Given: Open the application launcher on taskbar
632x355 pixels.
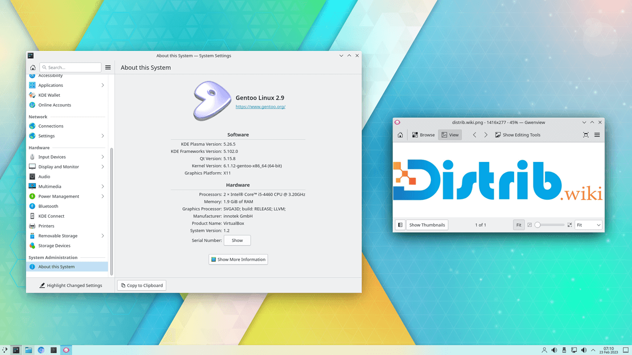Looking at the screenshot, I should (5, 350).
